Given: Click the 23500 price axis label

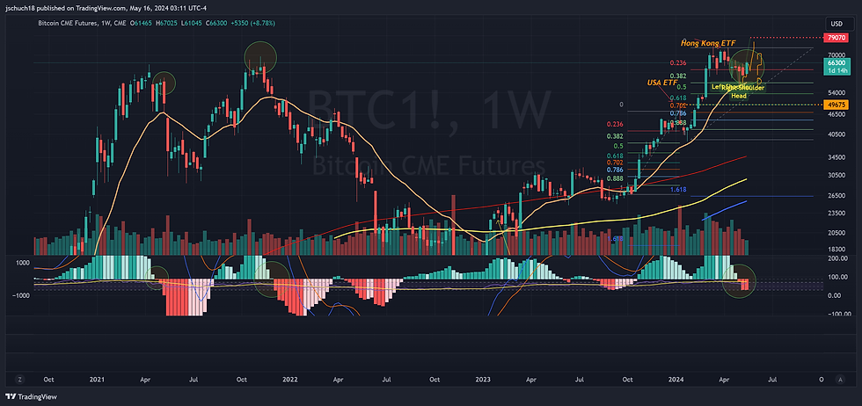Looking at the screenshot, I should click(835, 214).
